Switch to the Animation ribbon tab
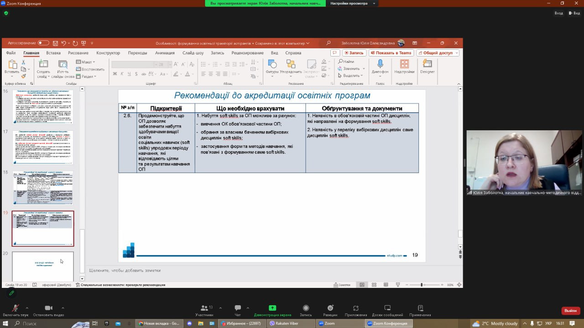Image resolution: width=584 pixels, height=328 pixels. point(165,53)
